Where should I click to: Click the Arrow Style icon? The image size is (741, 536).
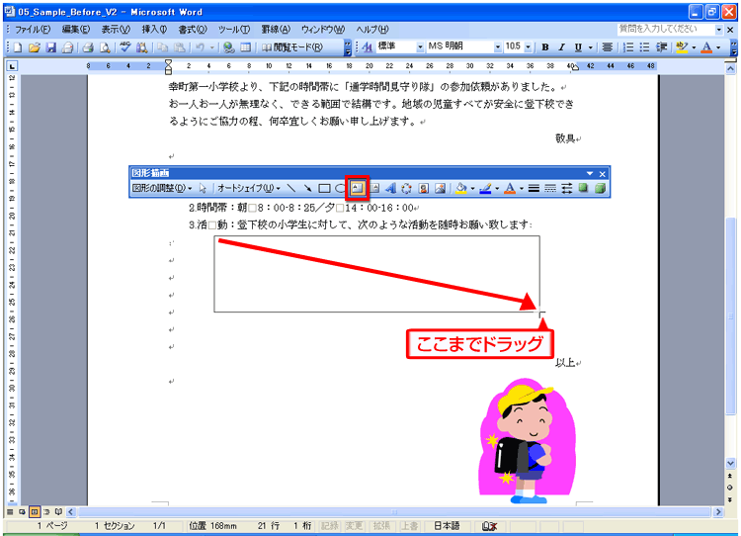[567, 188]
